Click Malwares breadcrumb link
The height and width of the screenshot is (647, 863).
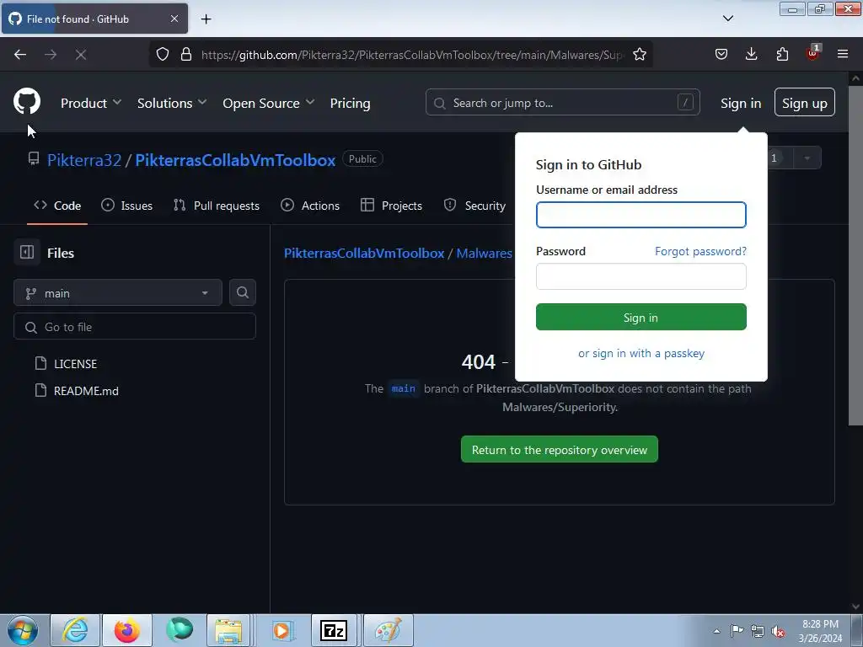484,253
